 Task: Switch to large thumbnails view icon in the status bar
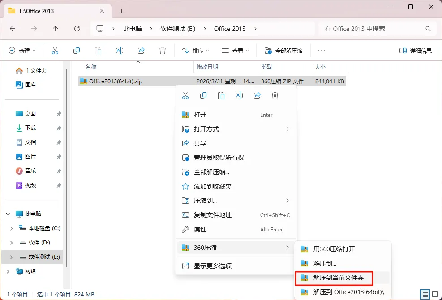[435, 294]
